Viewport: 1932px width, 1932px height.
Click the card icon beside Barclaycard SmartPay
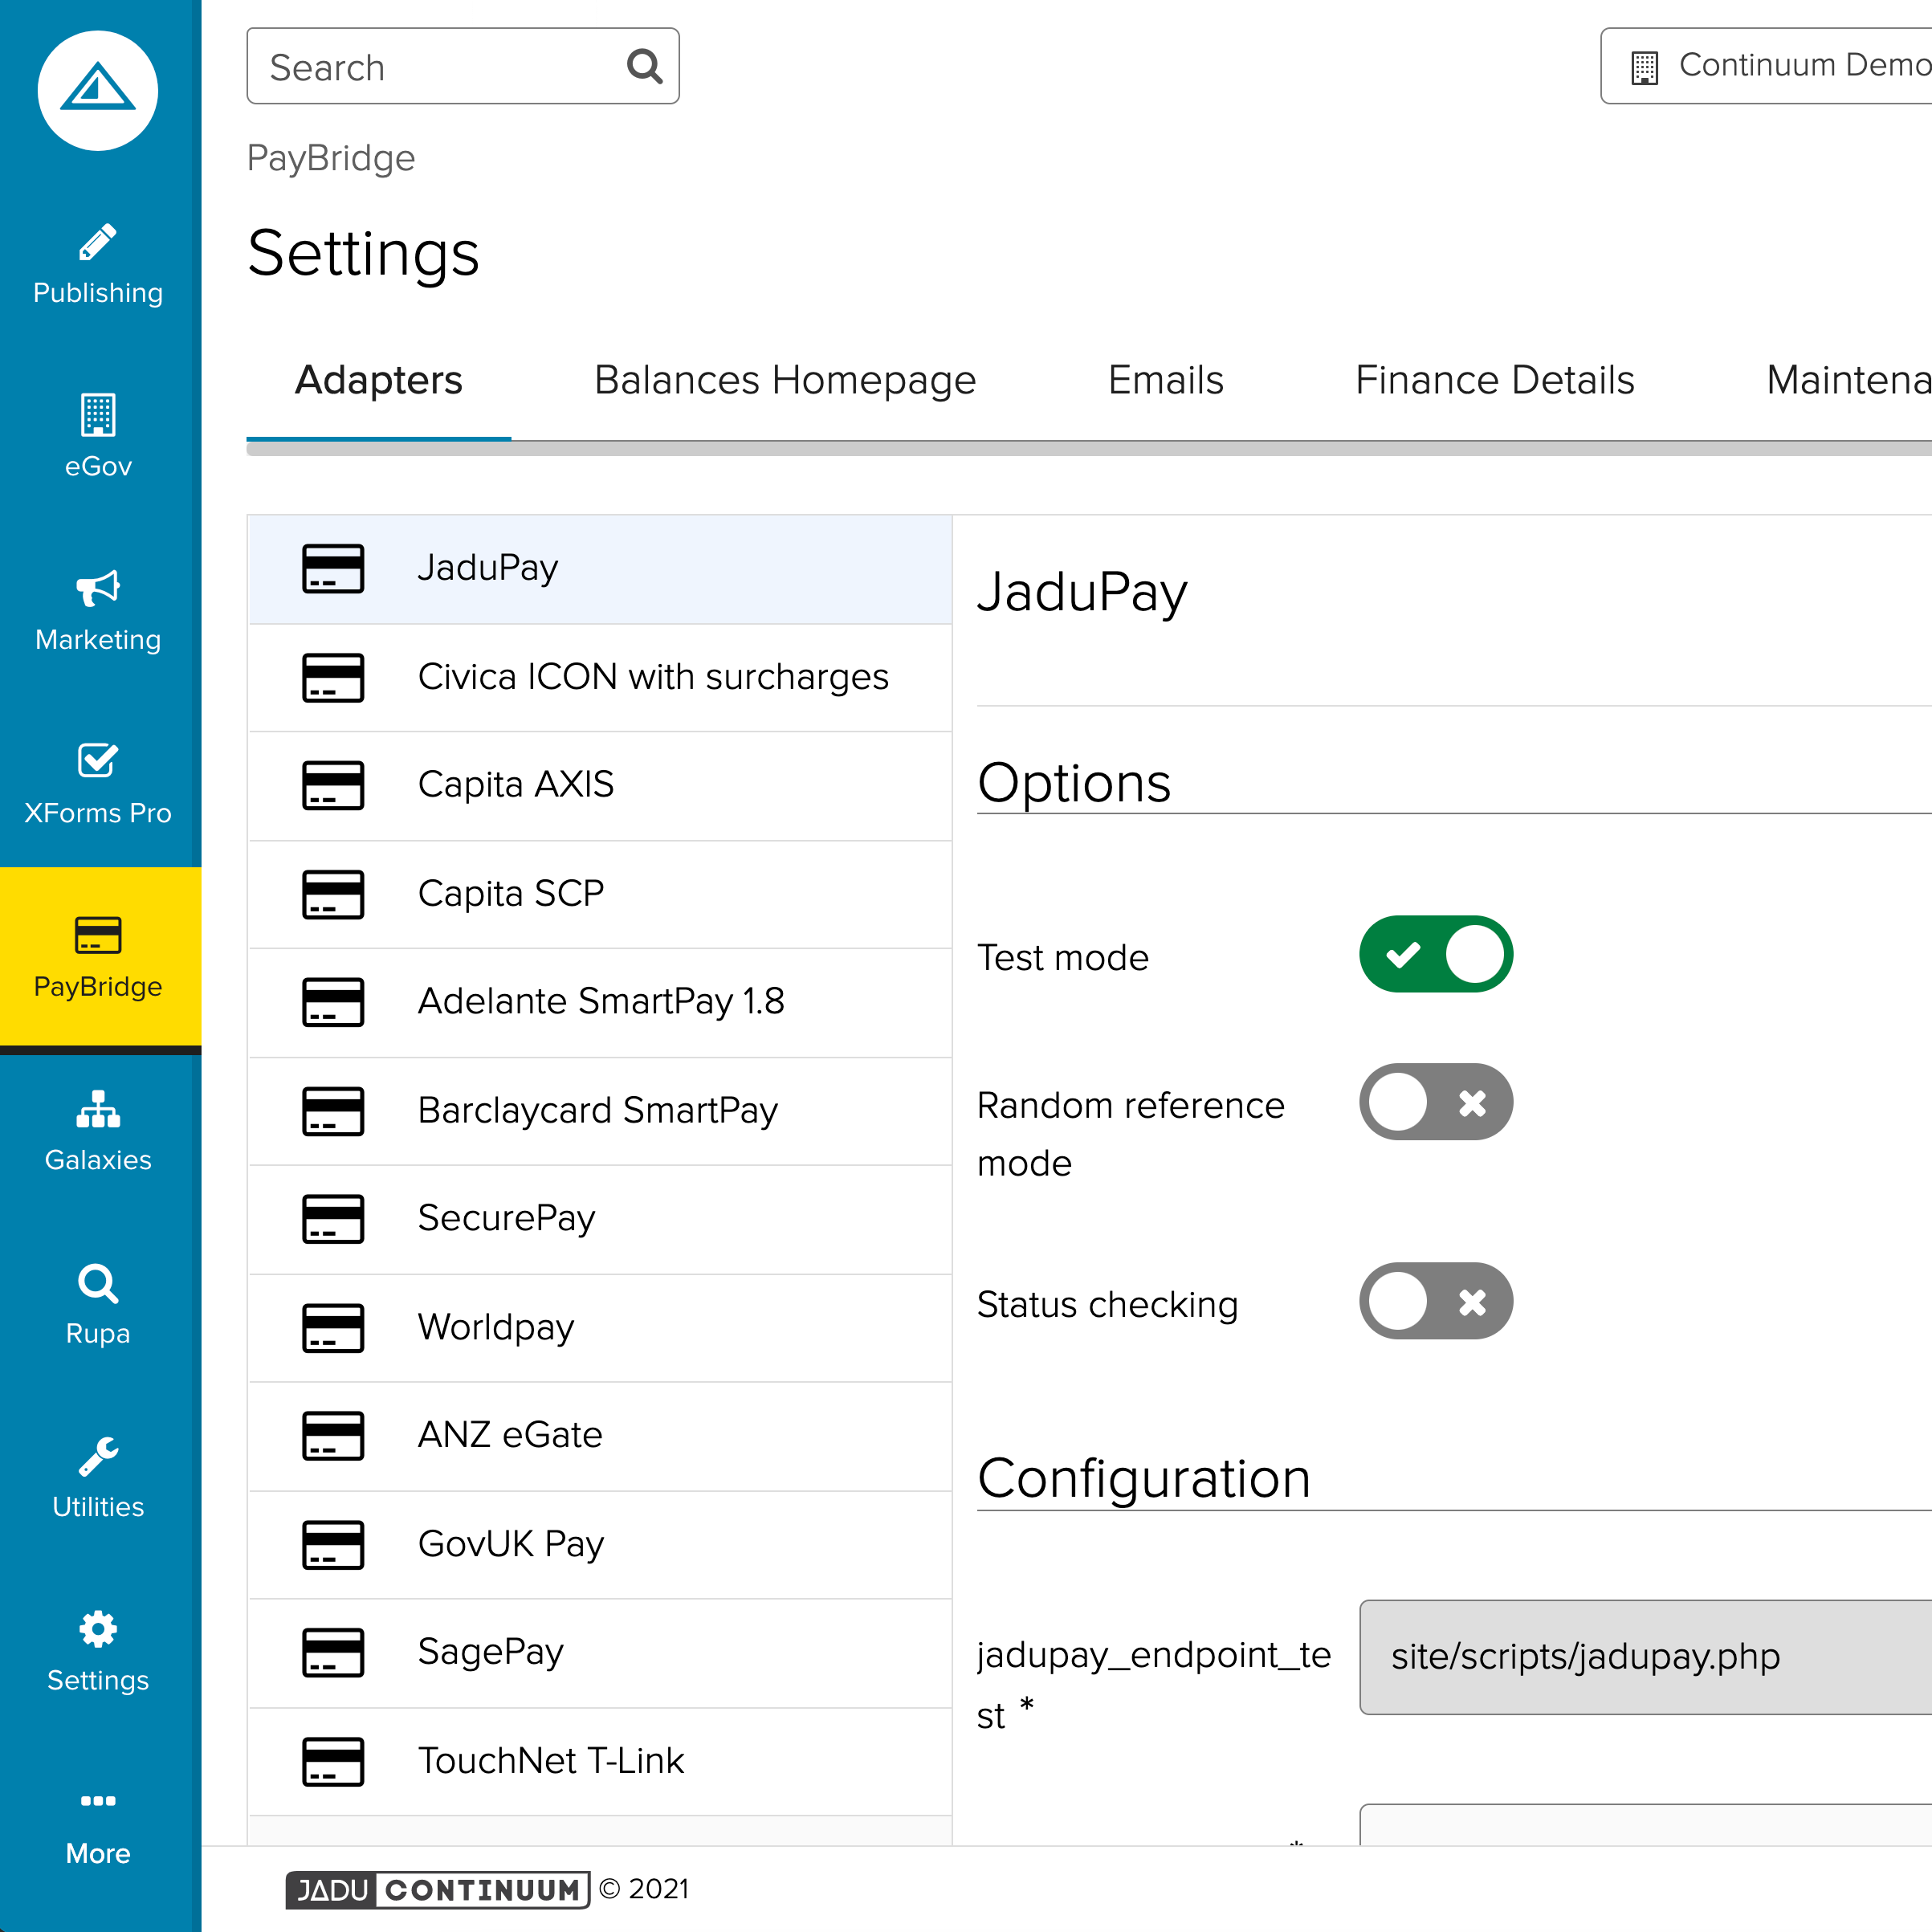tap(333, 1111)
